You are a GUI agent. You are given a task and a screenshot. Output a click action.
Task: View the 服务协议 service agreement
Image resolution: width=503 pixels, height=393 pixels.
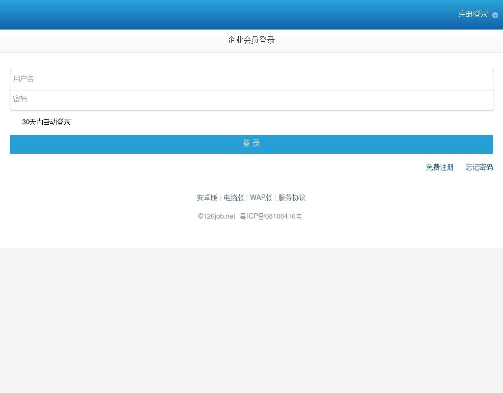click(292, 197)
